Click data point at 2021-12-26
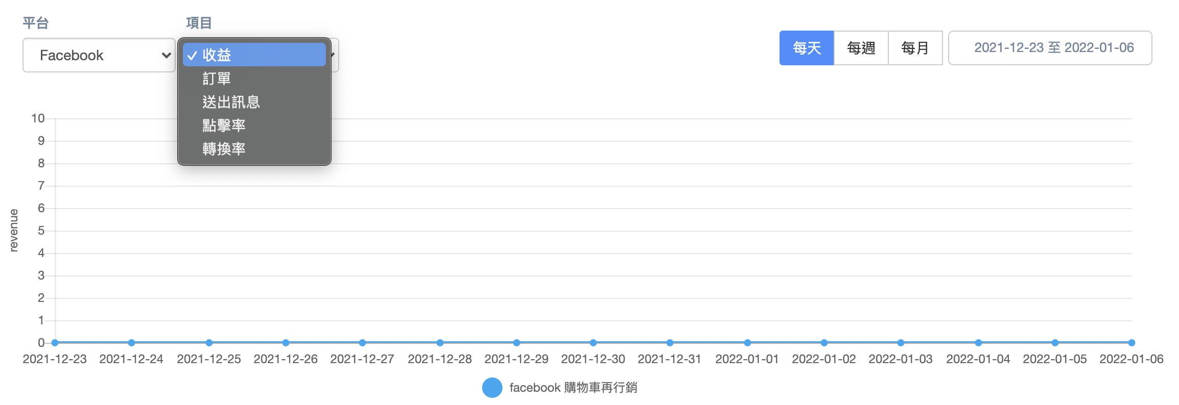Image resolution: width=1179 pixels, height=405 pixels. 286,343
